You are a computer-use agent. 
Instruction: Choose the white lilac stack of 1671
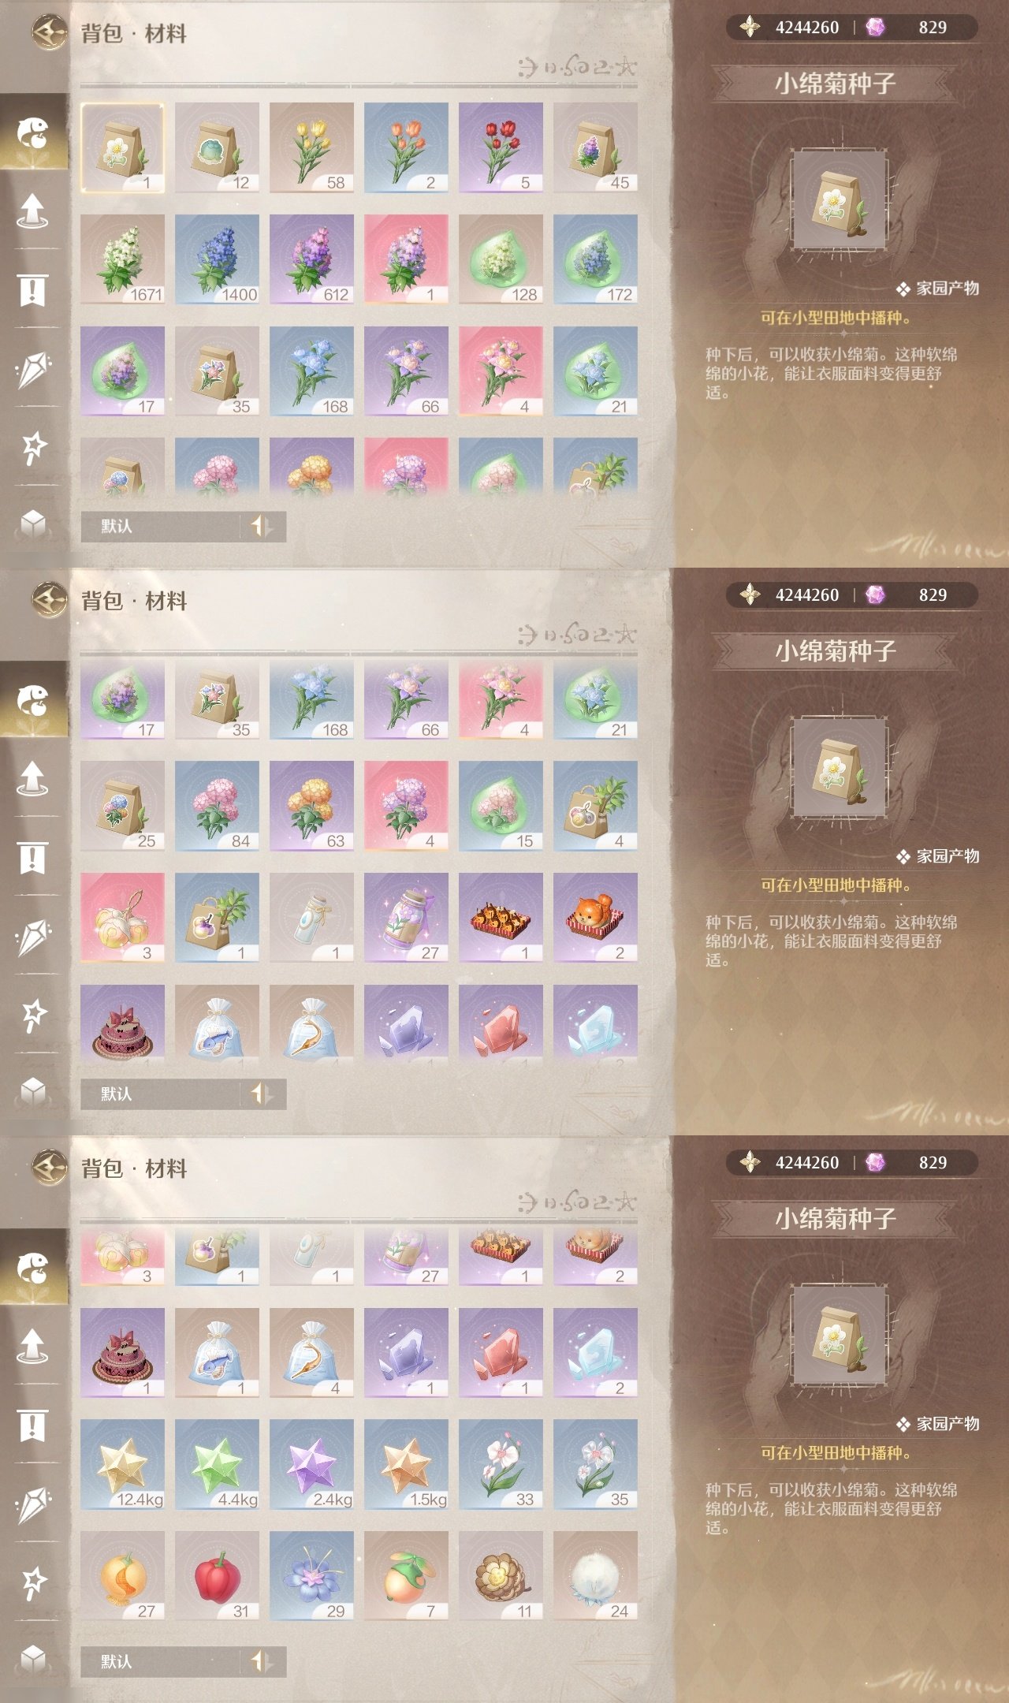(x=122, y=259)
